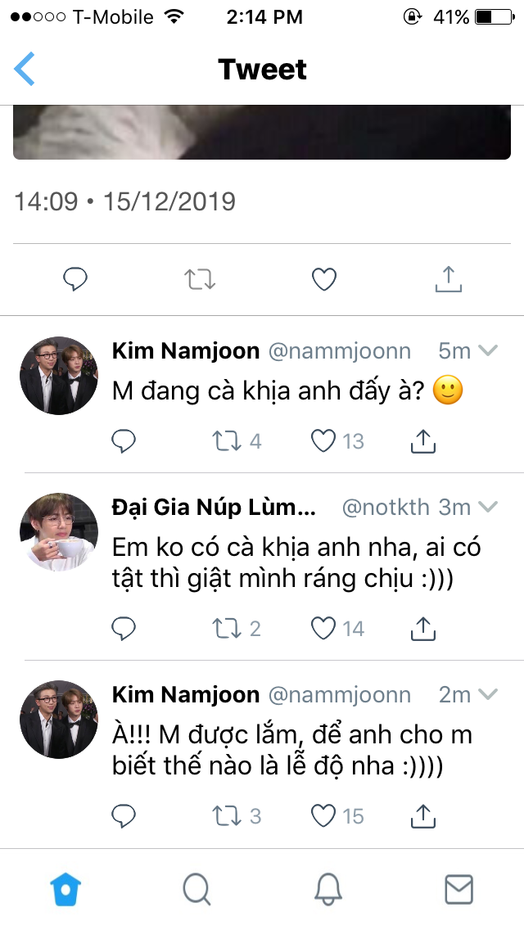Share the main tweet

pyautogui.click(x=448, y=279)
